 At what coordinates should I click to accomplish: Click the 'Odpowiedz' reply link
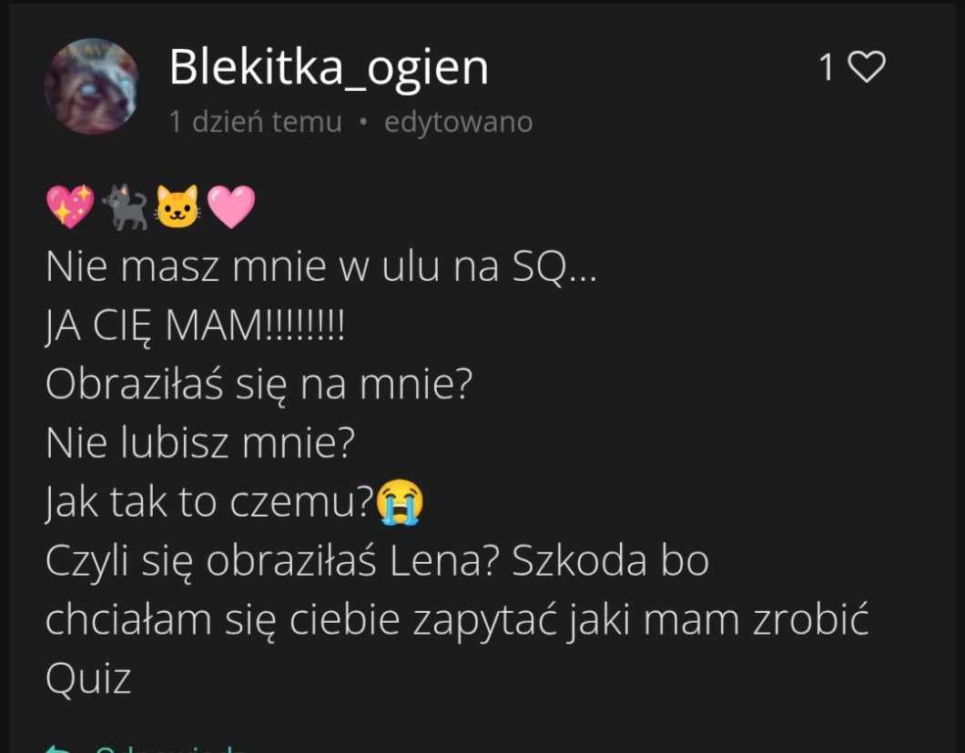171,748
